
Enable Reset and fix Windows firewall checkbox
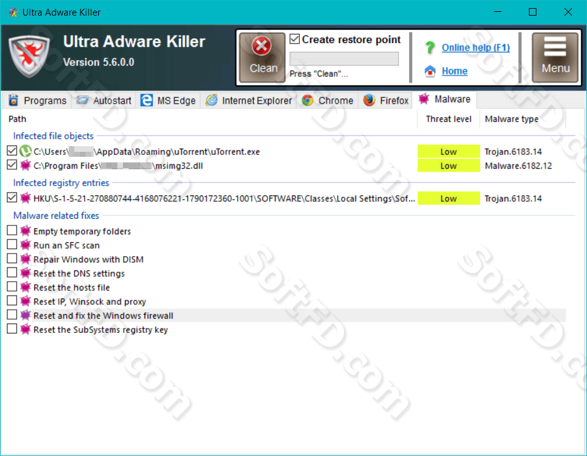[x=12, y=314]
